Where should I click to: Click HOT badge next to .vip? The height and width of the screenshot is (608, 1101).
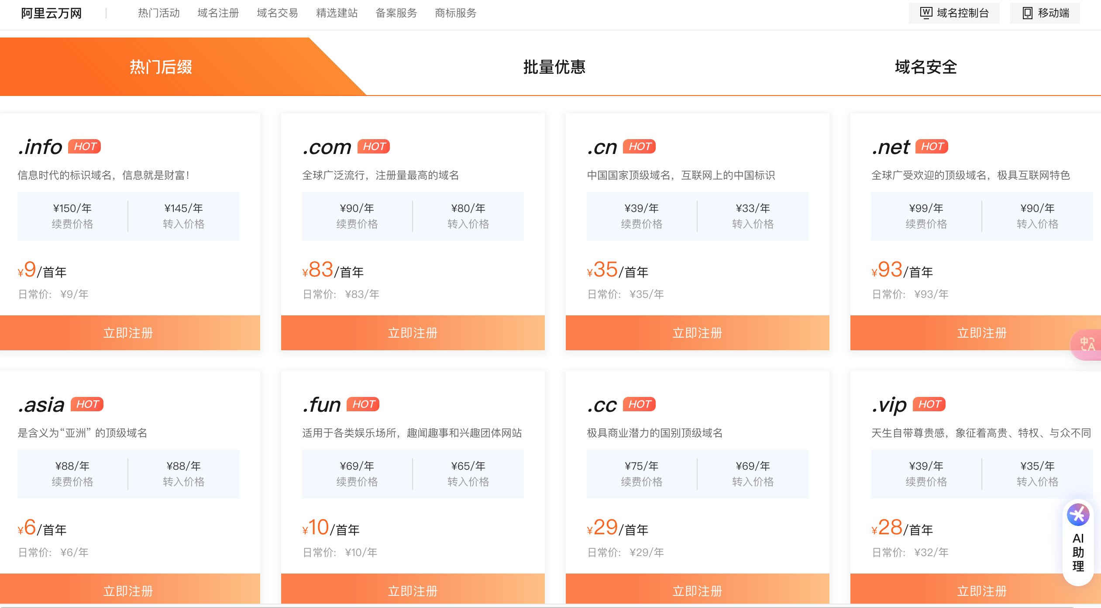[x=929, y=404]
